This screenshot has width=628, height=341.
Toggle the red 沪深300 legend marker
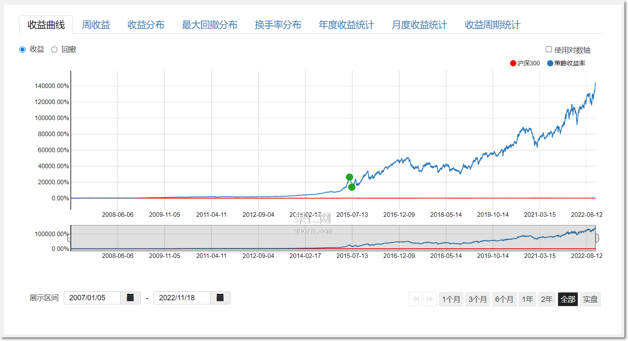513,63
